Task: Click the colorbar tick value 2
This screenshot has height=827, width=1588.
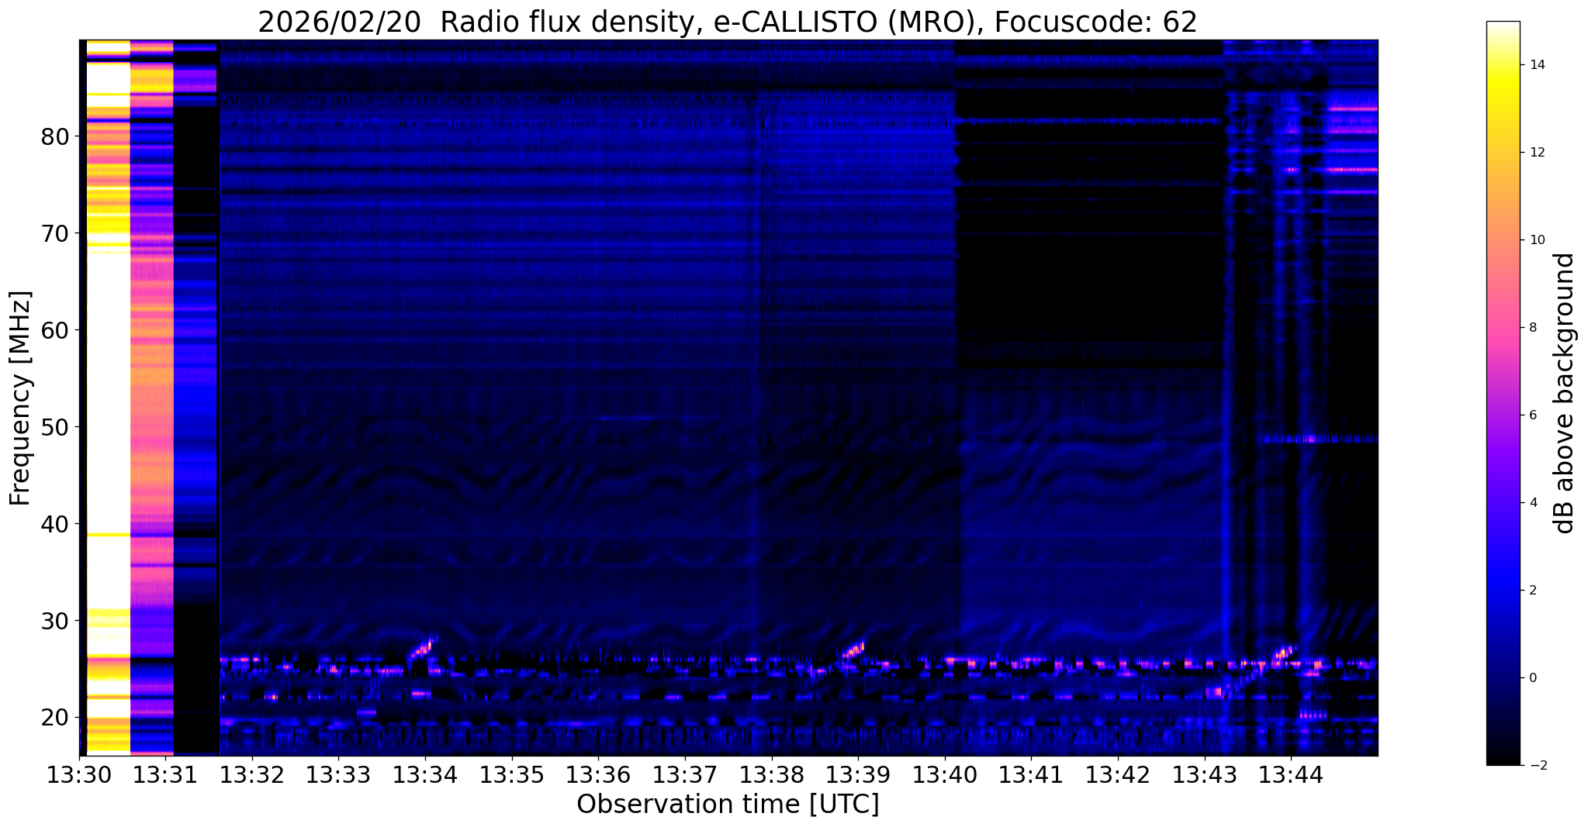Action: [1532, 591]
